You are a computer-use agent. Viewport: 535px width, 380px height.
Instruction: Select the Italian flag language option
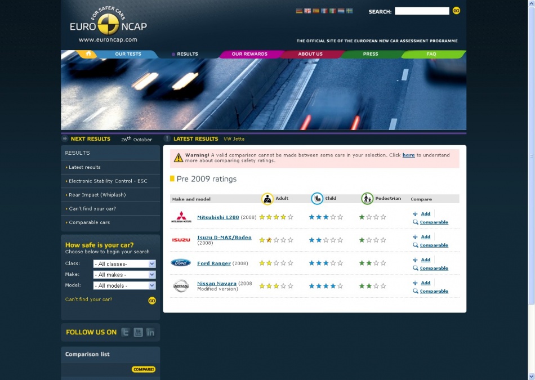333,11
